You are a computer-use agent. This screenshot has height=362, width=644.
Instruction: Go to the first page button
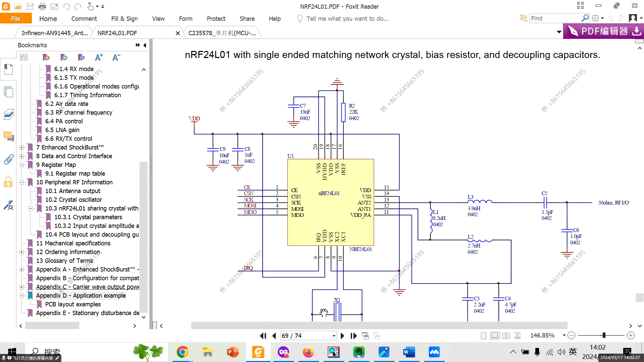tap(263, 336)
